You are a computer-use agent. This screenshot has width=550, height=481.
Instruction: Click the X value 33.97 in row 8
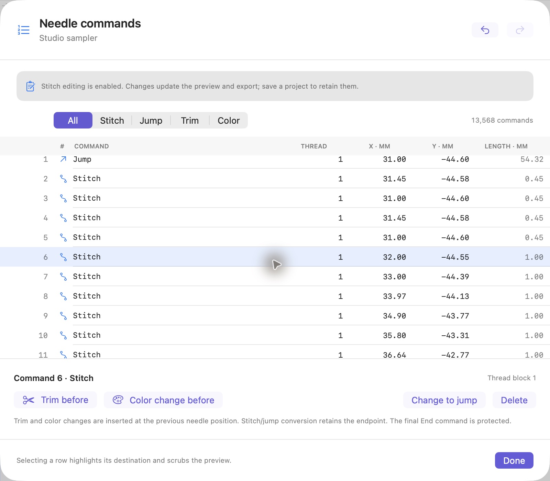click(395, 296)
